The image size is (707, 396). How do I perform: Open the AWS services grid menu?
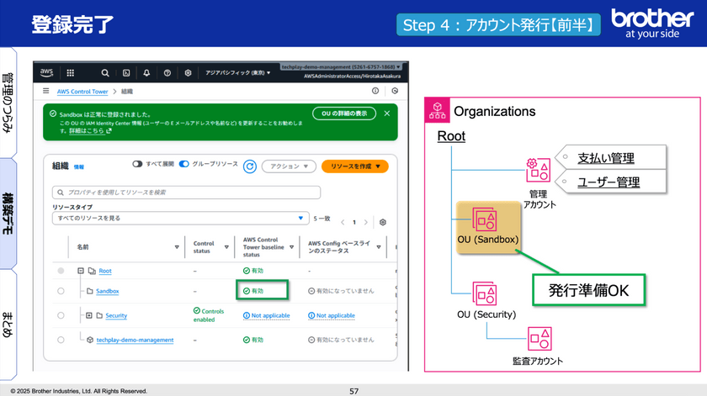[70, 73]
